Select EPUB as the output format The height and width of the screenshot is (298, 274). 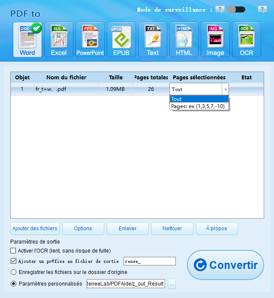pyautogui.click(x=121, y=39)
